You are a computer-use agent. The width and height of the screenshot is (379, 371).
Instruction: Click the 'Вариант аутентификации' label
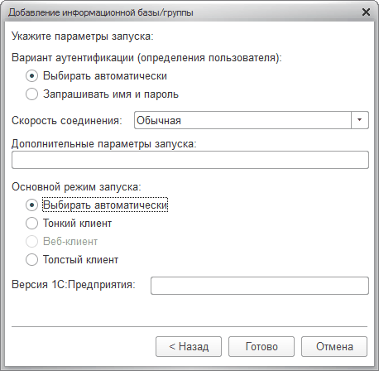(146, 58)
